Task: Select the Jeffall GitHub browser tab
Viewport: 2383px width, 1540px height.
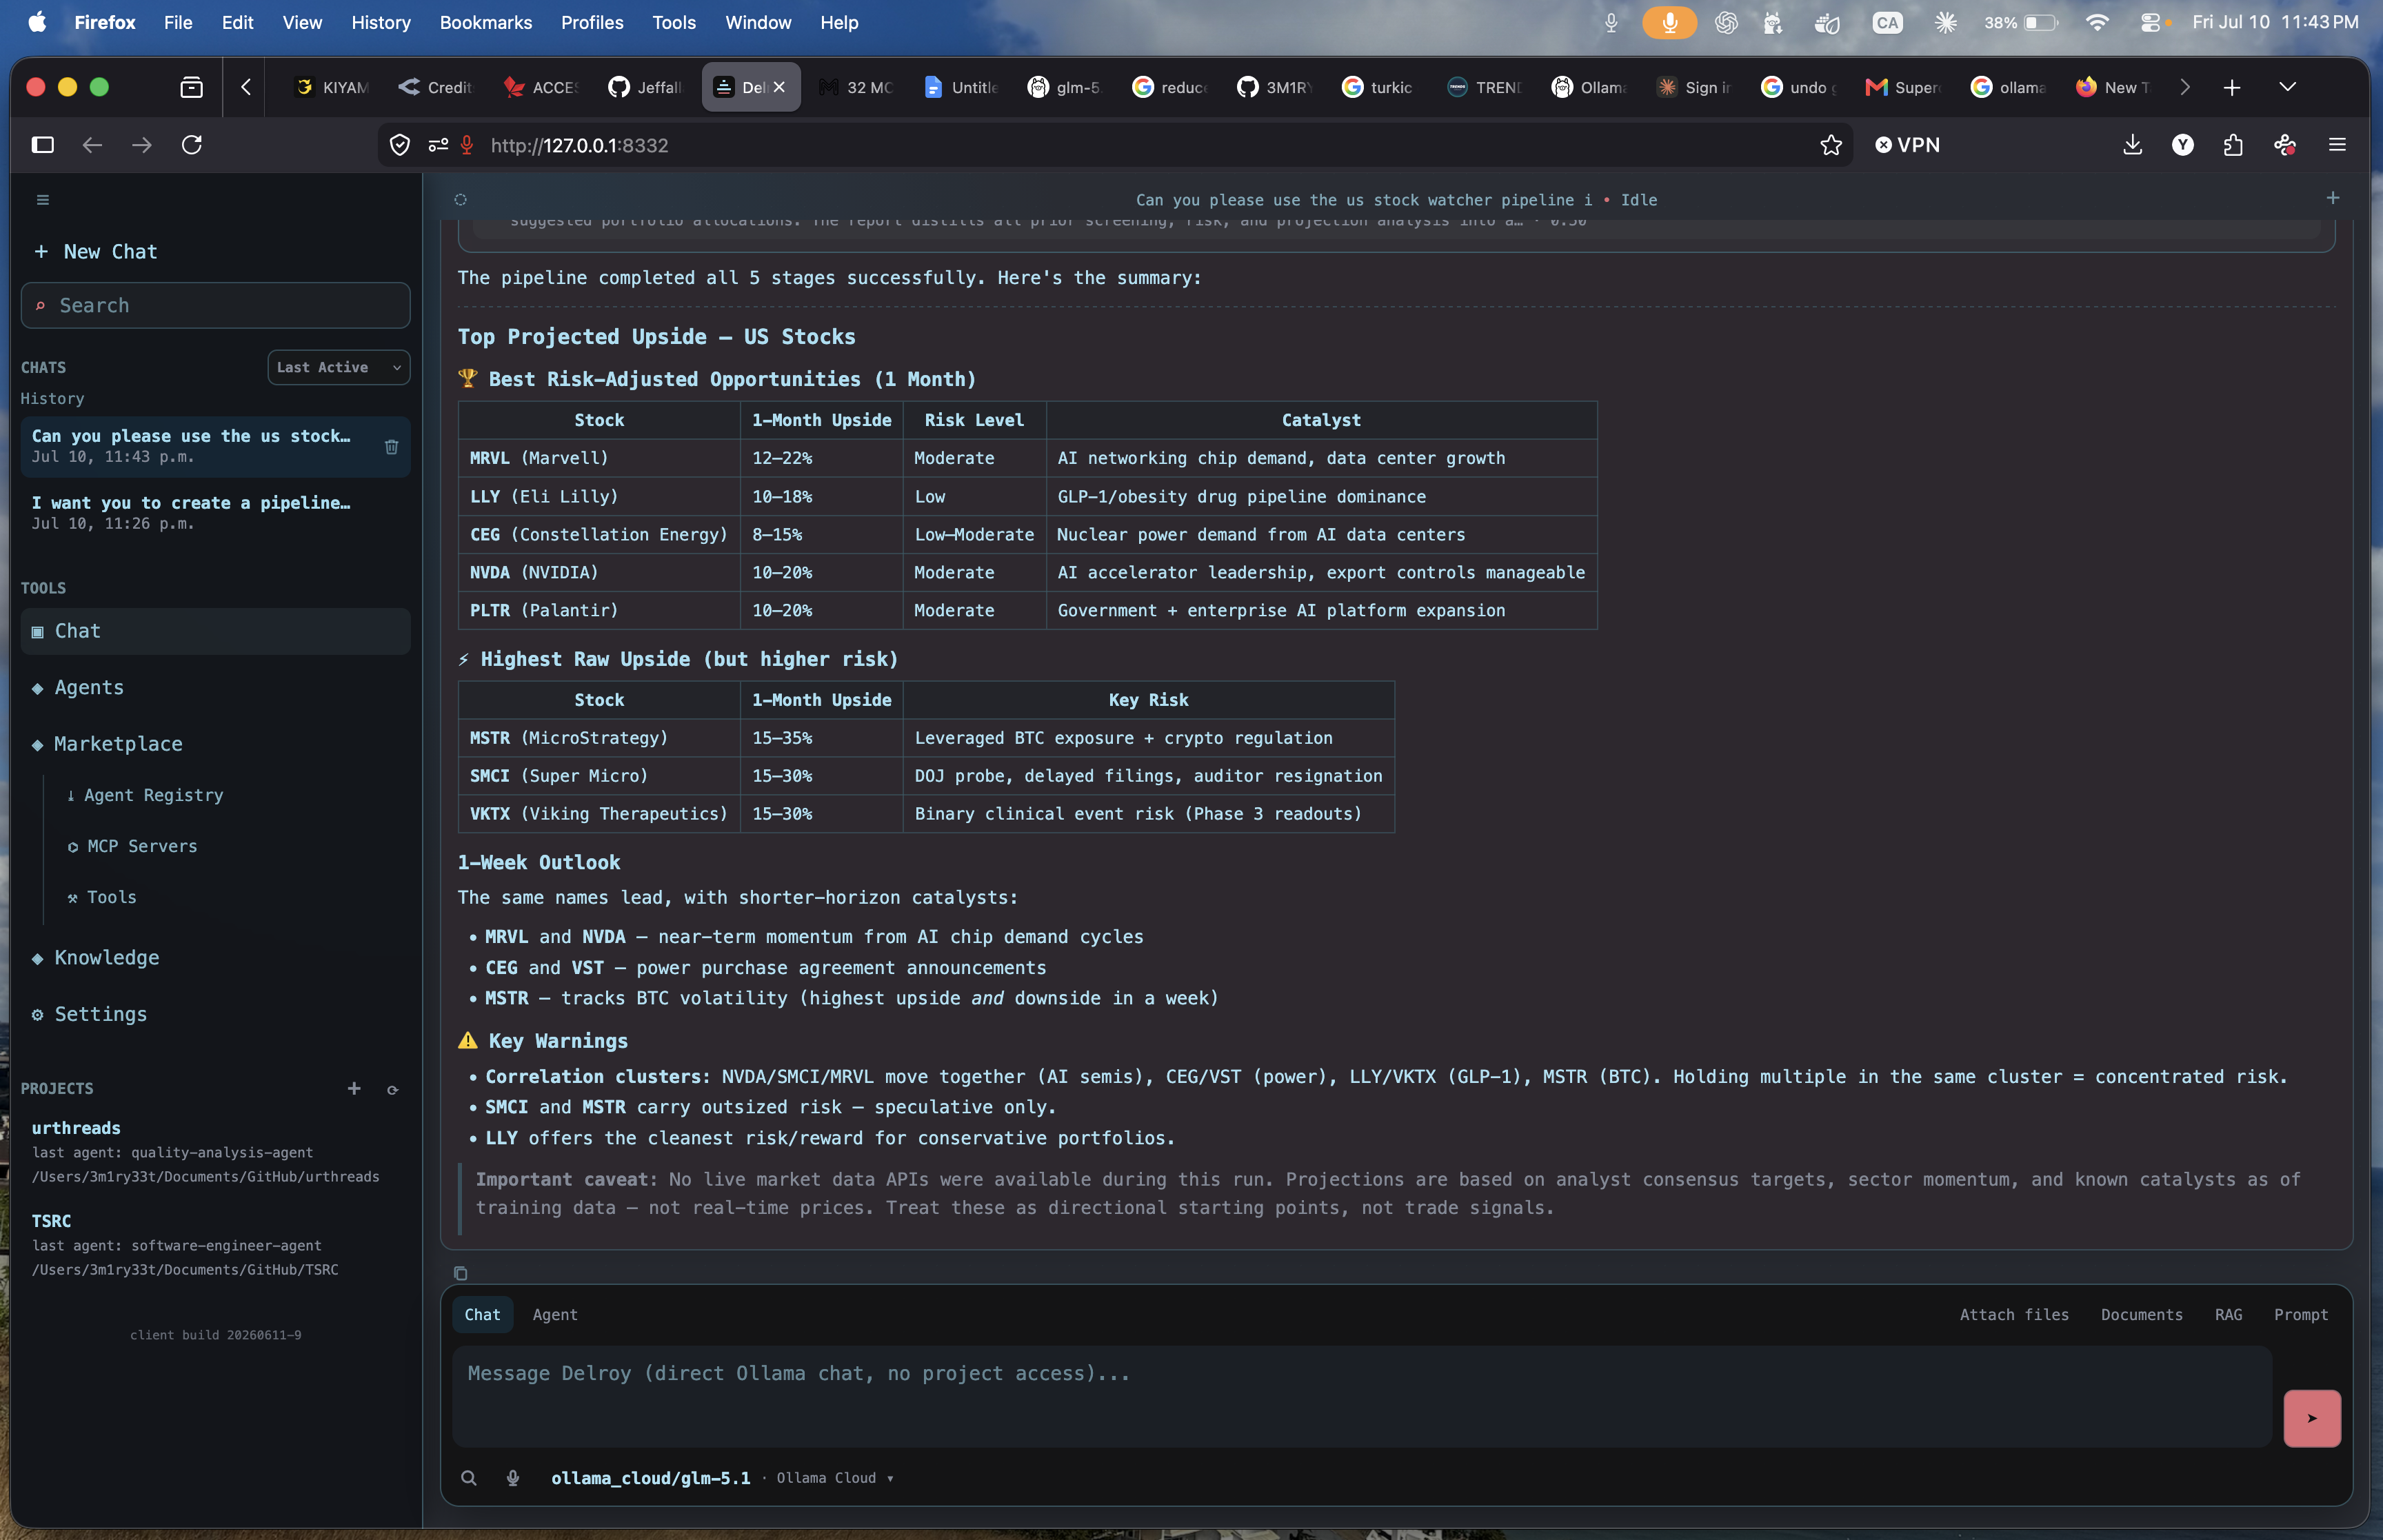Action: (645, 88)
